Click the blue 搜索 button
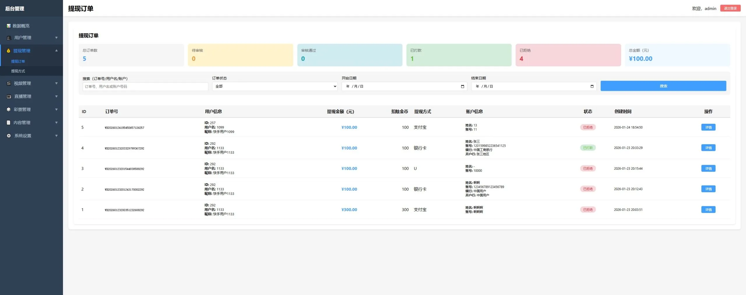Viewport: 746px width, 295px height. point(663,86)
